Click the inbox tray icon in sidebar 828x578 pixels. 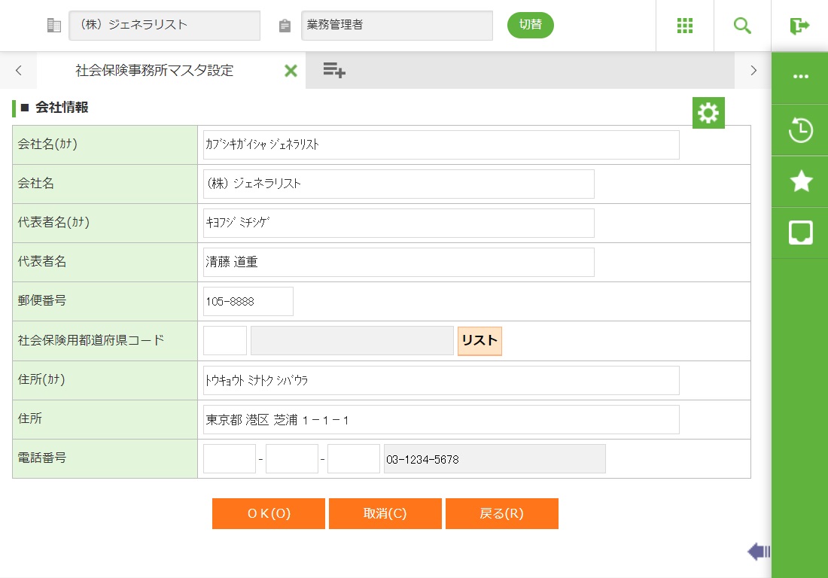pos(800,233)
